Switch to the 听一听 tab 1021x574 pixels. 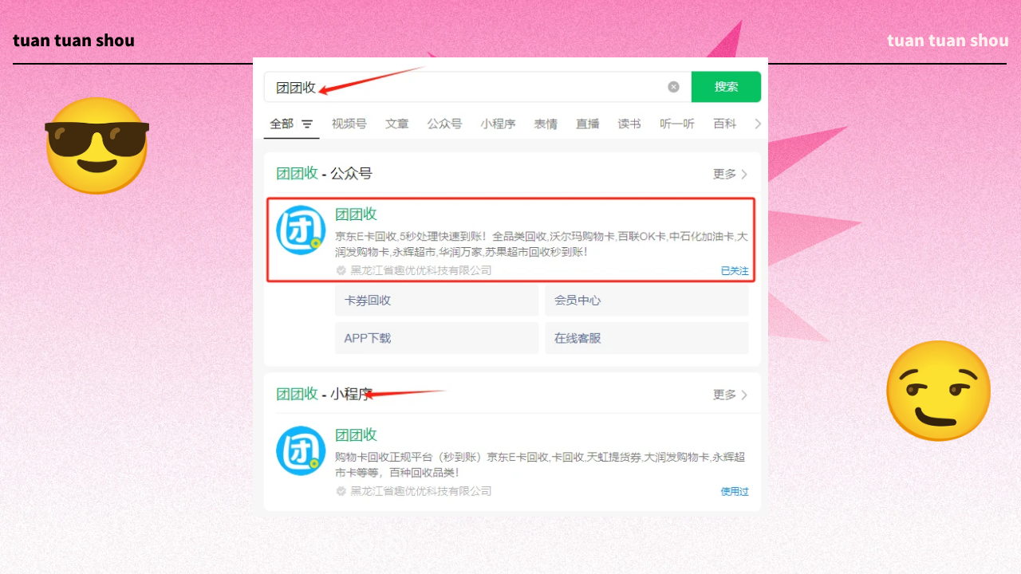(677, 124)
